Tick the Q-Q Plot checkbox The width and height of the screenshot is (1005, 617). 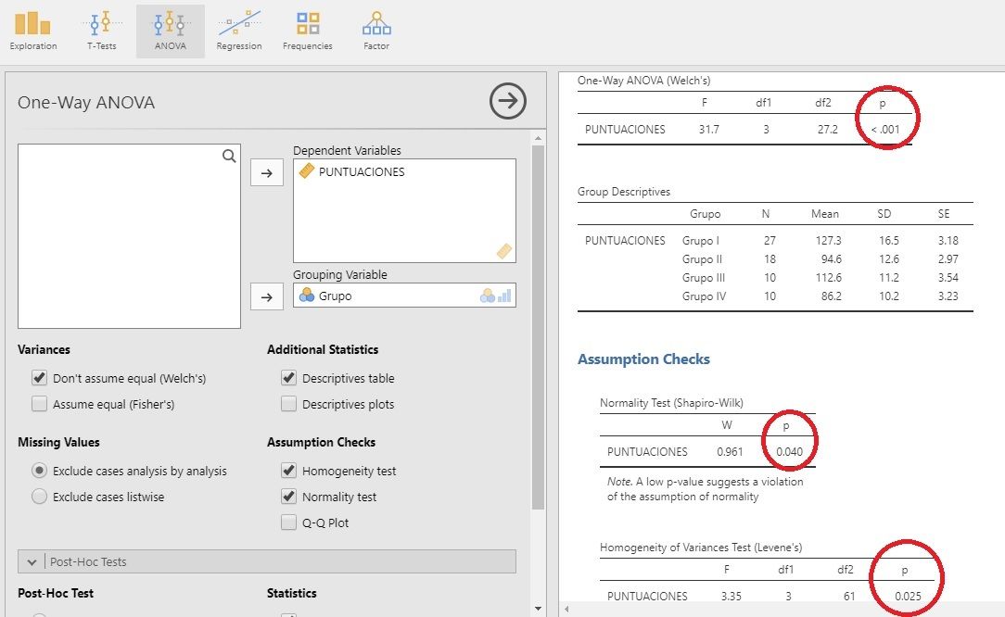[x=289, y=523]
